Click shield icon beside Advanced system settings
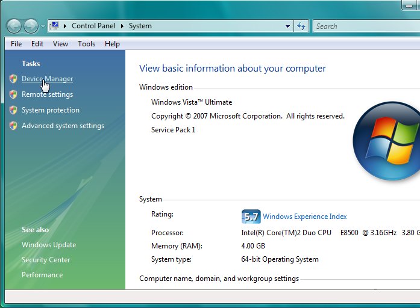 point(13,125)
